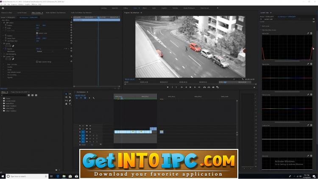Switch to Editing workspace tab
The image size is (318, 179).
tap(126, 8)
